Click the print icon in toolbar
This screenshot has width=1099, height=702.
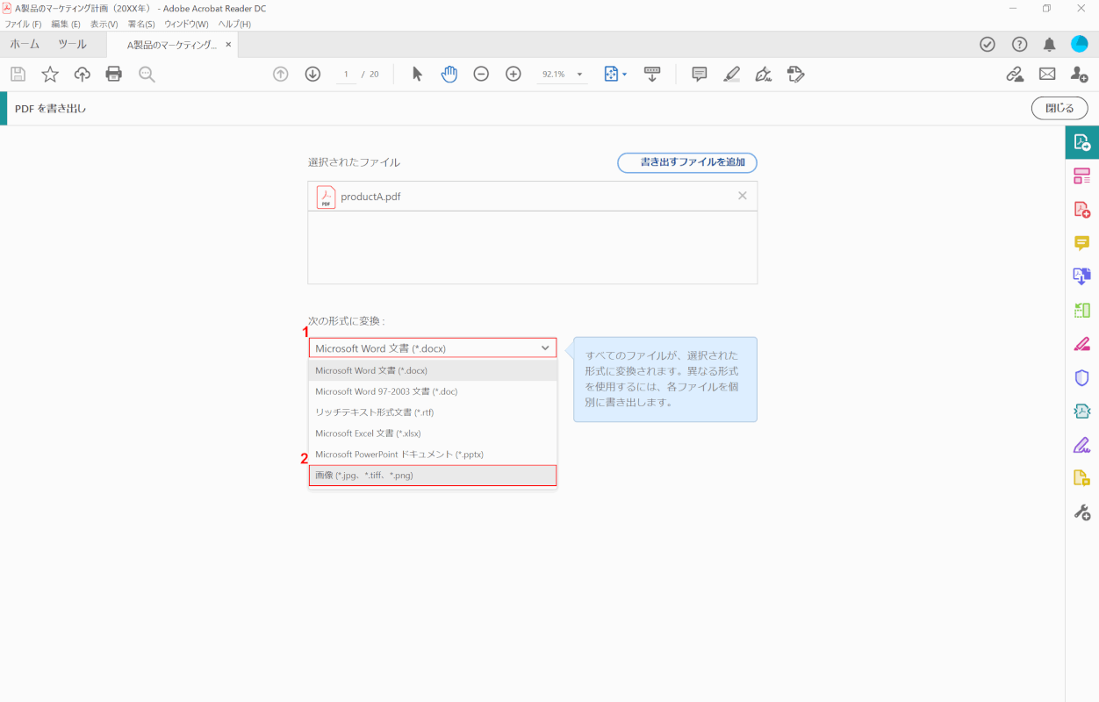[114, 75]
